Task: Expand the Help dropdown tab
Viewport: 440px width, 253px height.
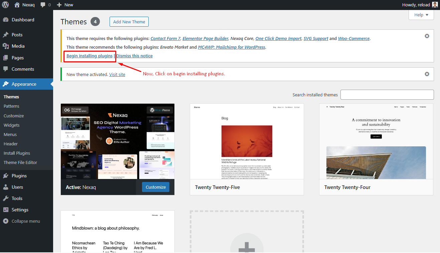Action: 421,15
